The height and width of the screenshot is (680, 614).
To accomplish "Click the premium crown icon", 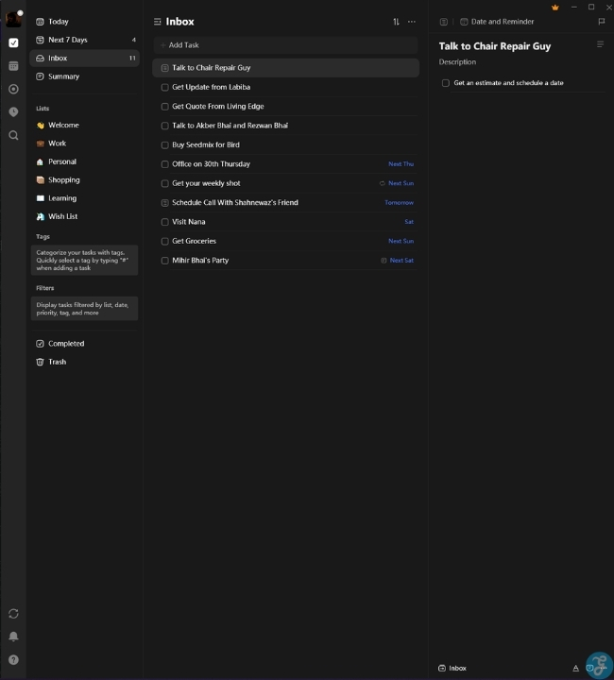I will (555, 8).
